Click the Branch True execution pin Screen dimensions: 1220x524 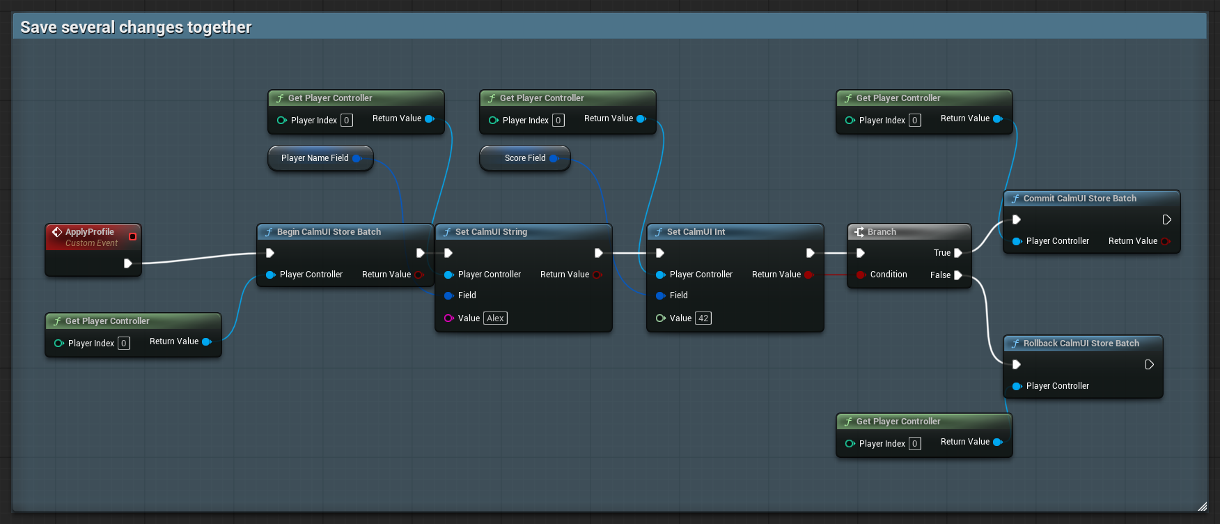958,253
